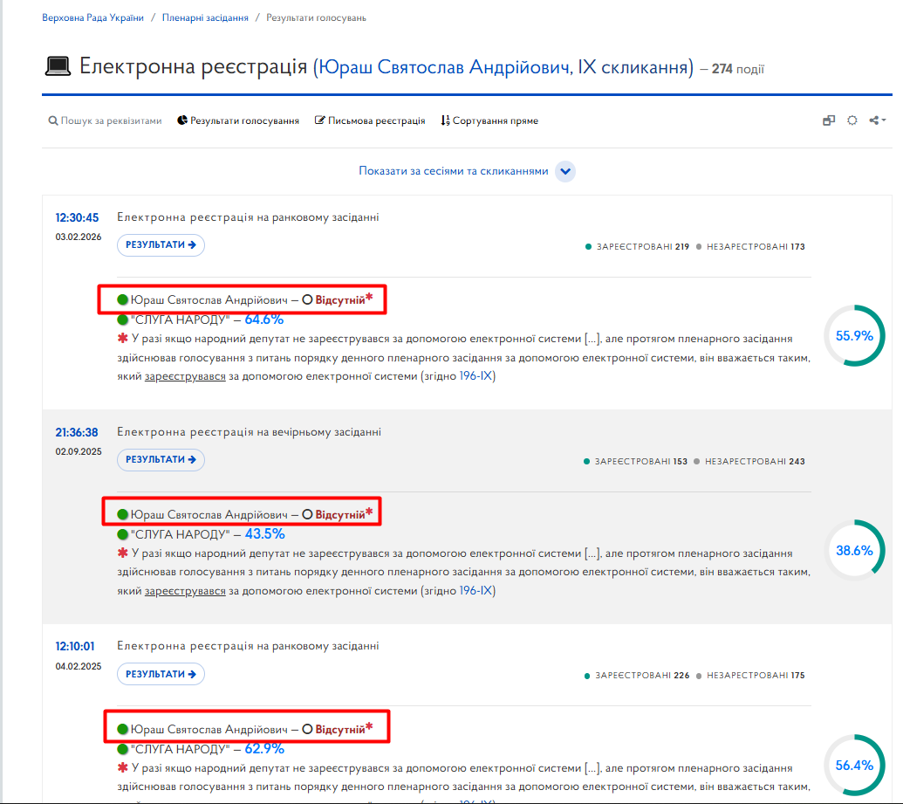Screen dimensions: 903x804
Task: Open Пошук за реквізитами search
Action: pyautogui.click(x=105, y=120)
